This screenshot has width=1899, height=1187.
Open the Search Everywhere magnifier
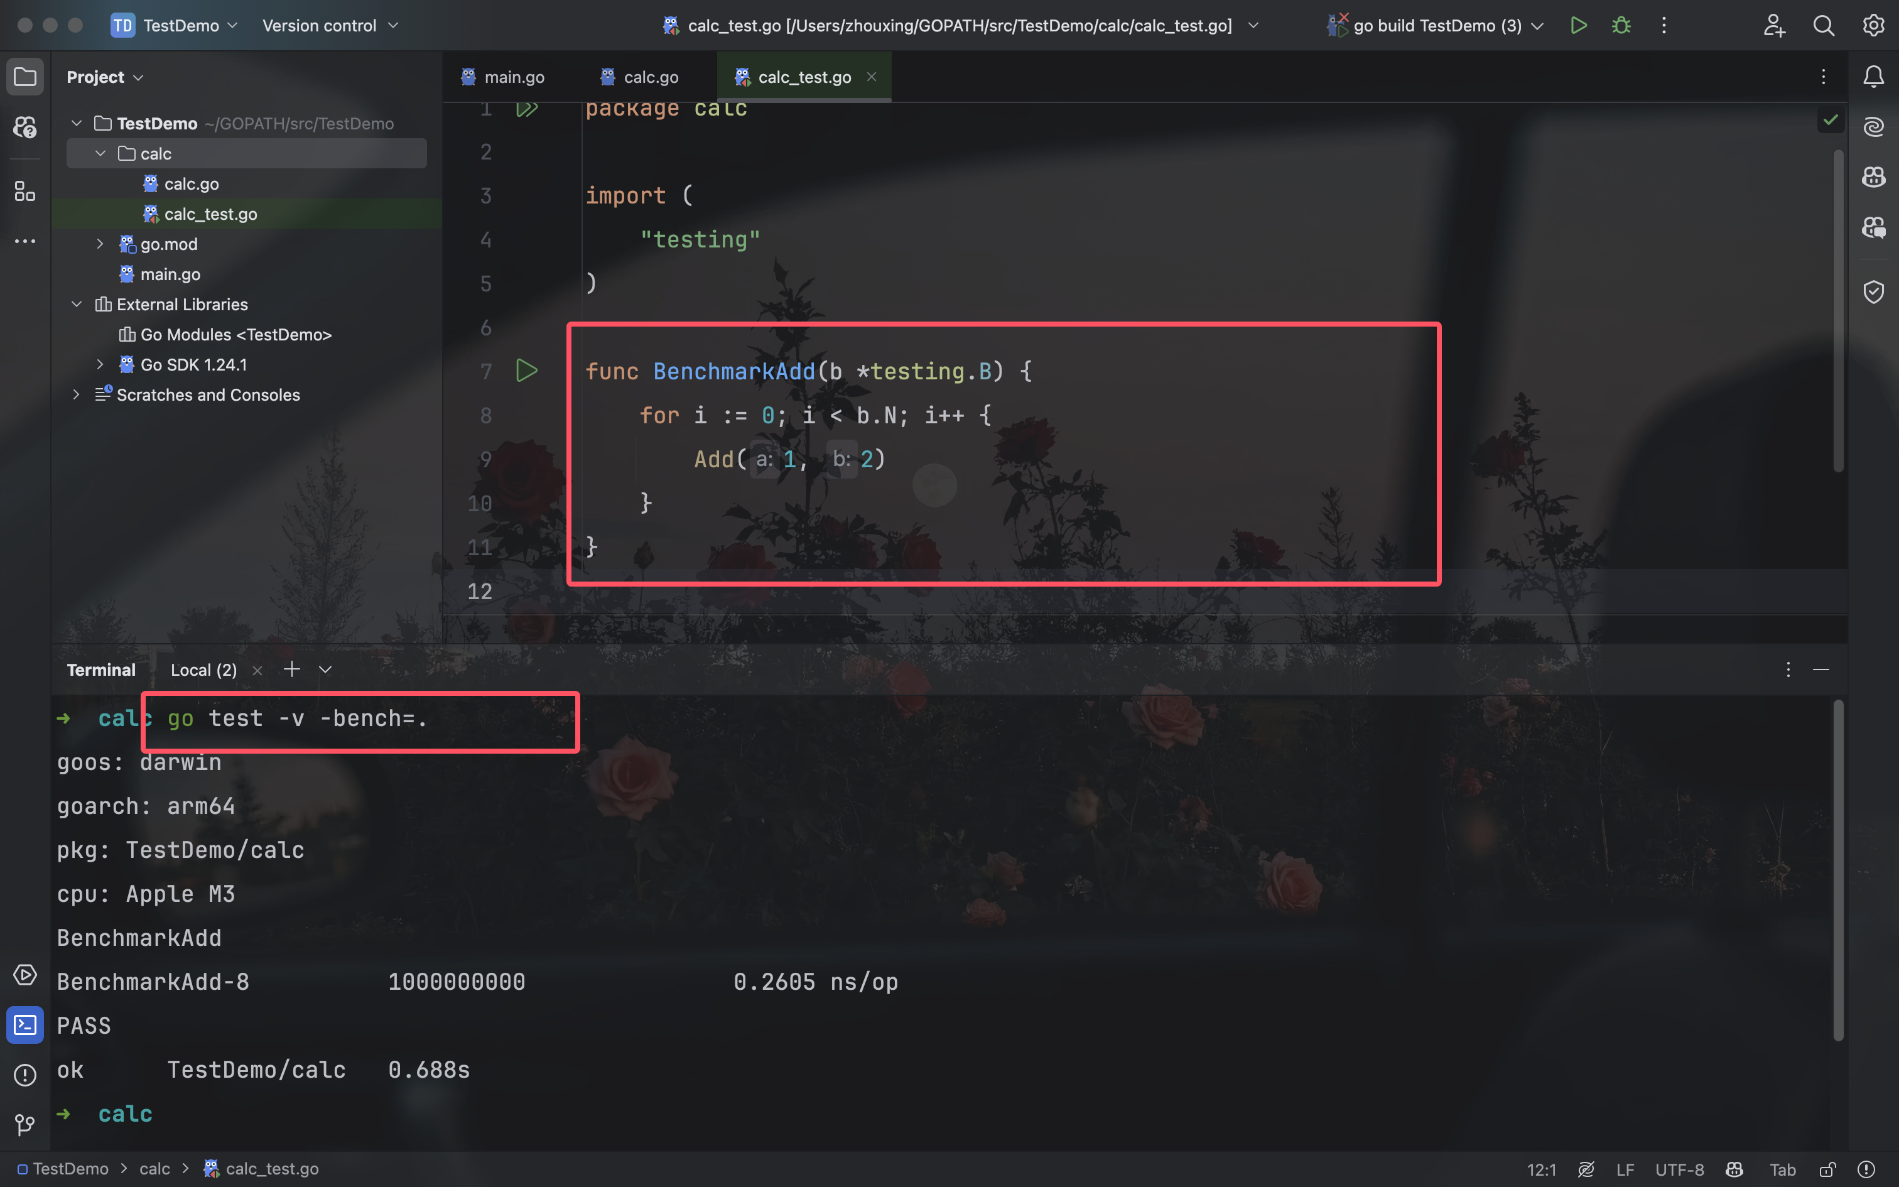(1824, 25)
